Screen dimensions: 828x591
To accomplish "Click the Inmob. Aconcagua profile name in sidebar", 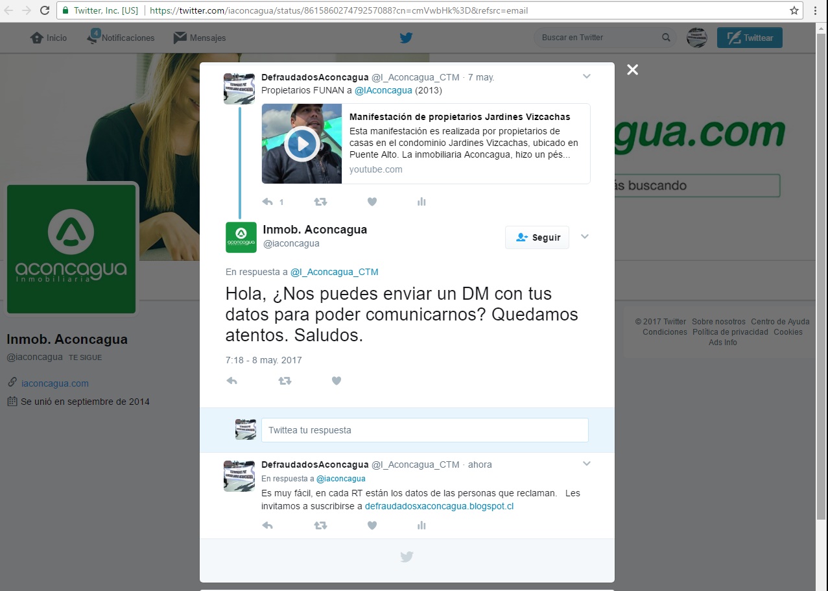I will pyautogui.click(x=67, y=339).
